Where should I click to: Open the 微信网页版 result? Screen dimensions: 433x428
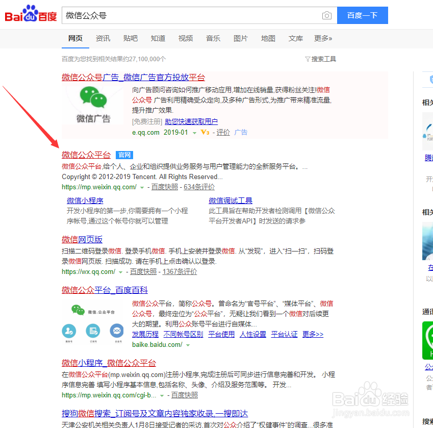click(x=82, y=239)
